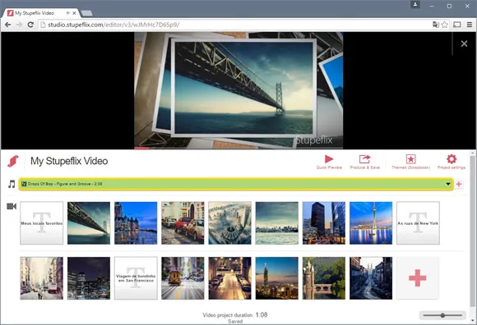The width and height of the screenshot is (477, 325).
Task: Select the sunny street pedestrians thumbnail
Action: (42, 278)
